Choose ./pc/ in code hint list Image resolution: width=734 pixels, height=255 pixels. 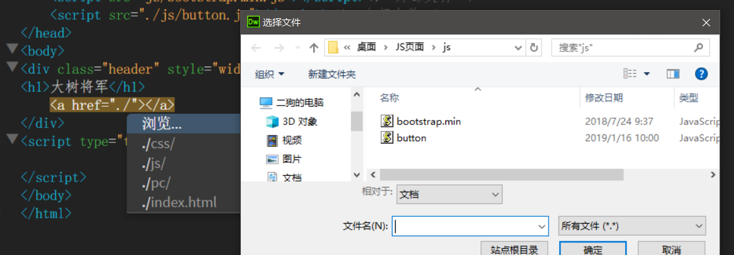[184, 183]
